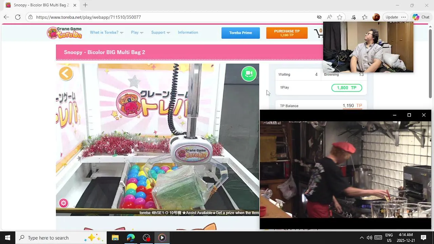Open the shopping cart icon

[x=319, y=33]
